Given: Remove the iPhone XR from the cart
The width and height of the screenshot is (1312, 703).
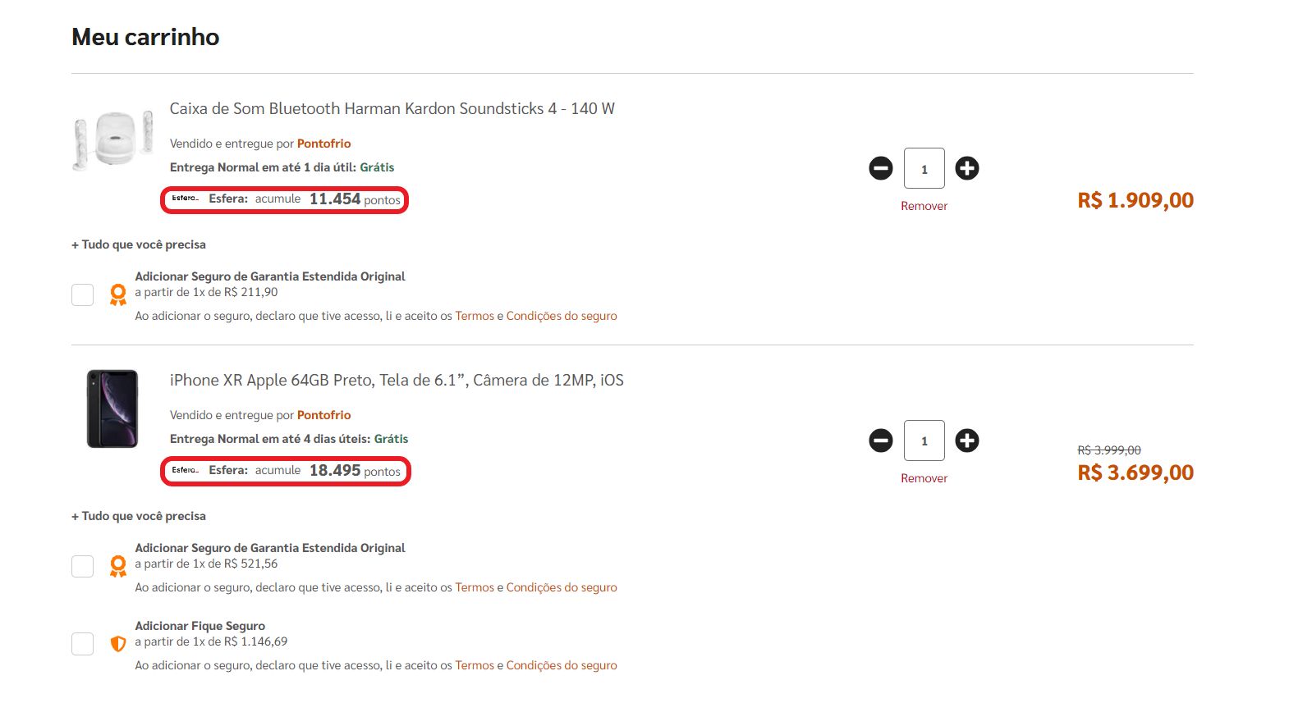Looking at the screenshot, I should coord(924,478).
